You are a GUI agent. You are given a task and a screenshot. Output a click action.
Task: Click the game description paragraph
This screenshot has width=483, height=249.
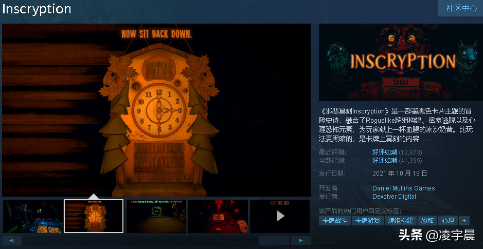(397, 125)
